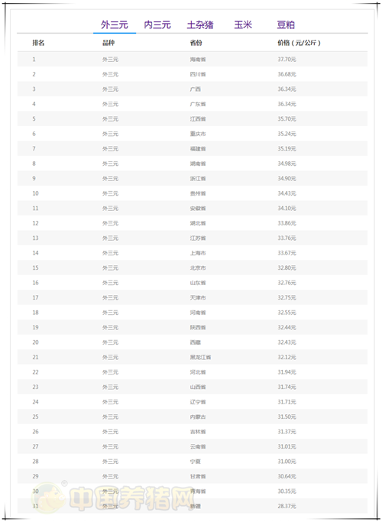Screen dimensions: 382x522
Task: Click the 排名 column header
Action: (x=38, y=43)
